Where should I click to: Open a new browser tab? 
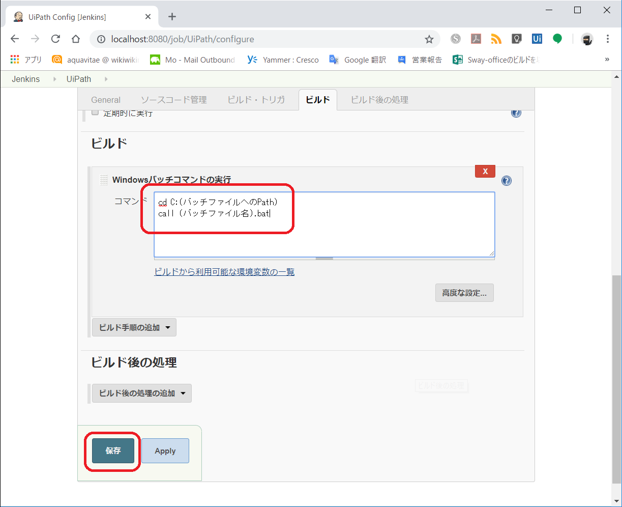[172, 17]
